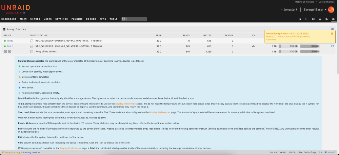339x155 pixels.
Task: Open the Parity device link
Action: pyautogui.click(x=10, y=41)
